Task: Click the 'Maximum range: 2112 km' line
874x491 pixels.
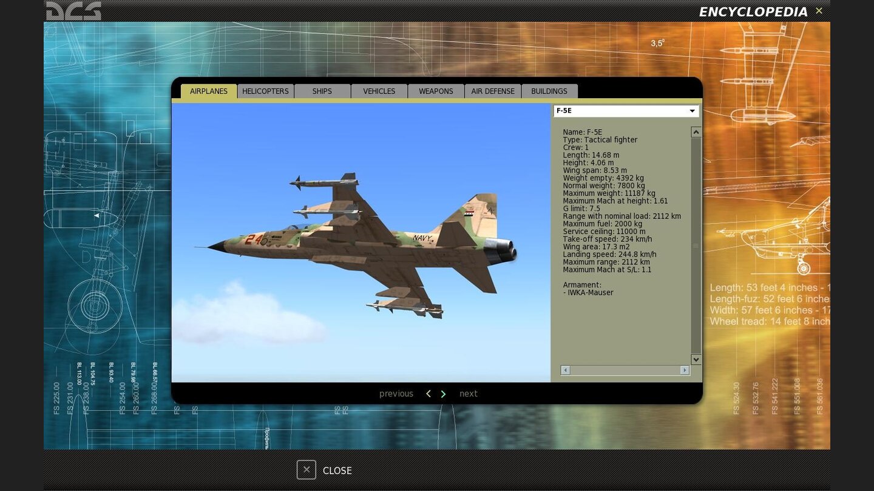Action: 606,262
